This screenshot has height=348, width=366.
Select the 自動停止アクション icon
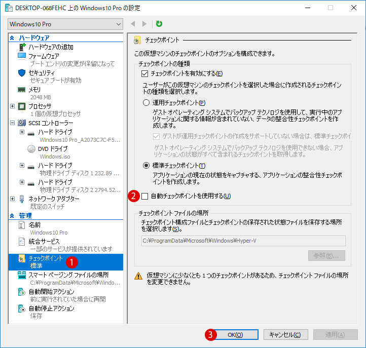tap(22, 308)
